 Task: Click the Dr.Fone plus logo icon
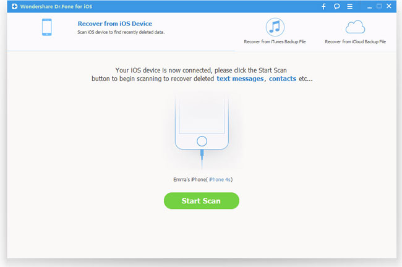coord(15,6)
